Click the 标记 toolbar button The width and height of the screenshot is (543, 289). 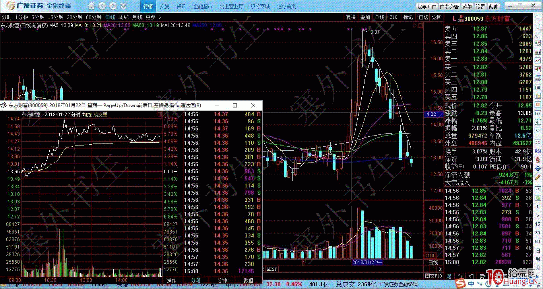[408, 17]
